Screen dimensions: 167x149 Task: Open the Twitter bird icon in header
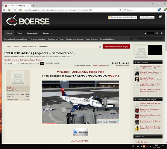(160, 17)
